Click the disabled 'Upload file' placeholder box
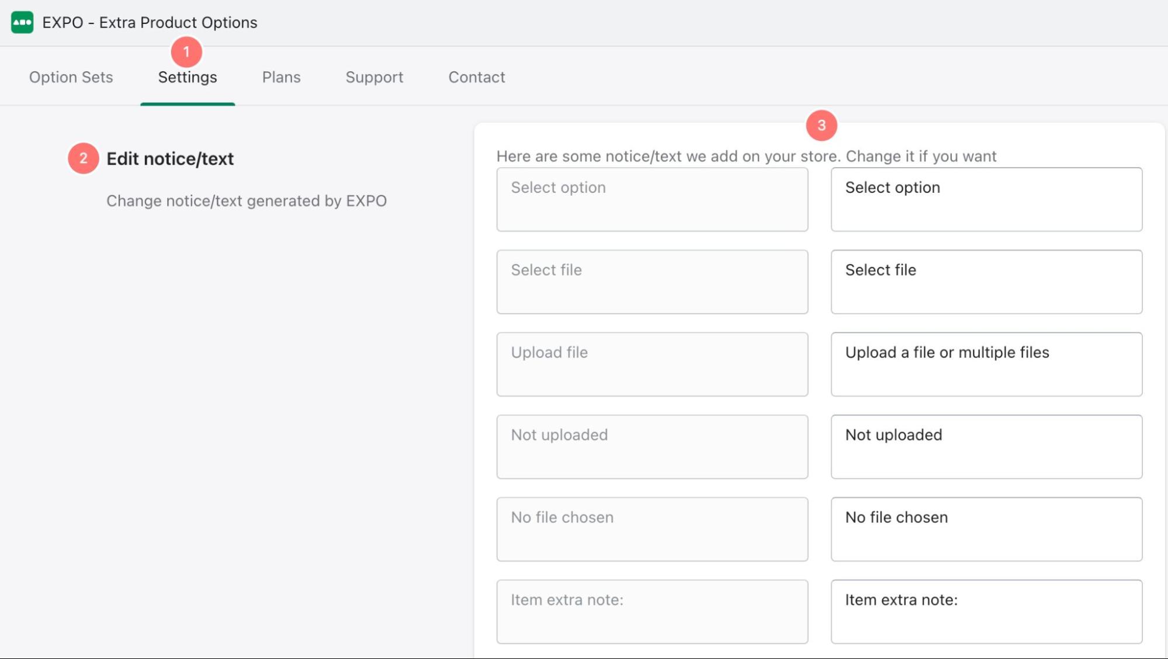This screenshot has height=659, width=1168. coord(652,364)
